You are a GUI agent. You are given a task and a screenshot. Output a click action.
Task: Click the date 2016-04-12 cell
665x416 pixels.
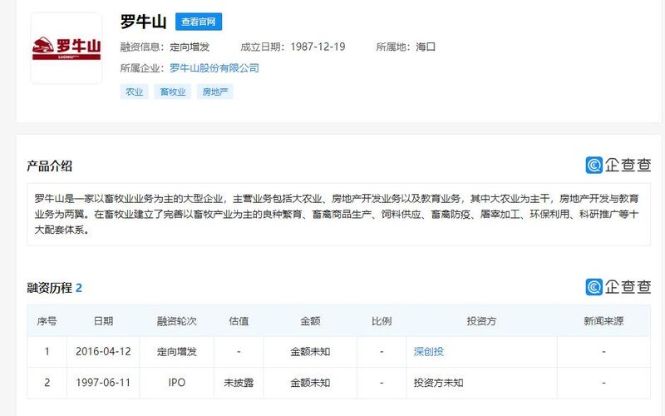103,351
